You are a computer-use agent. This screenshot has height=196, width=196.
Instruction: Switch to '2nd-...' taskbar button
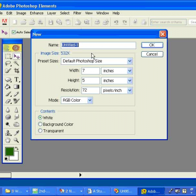pos(42,191)
